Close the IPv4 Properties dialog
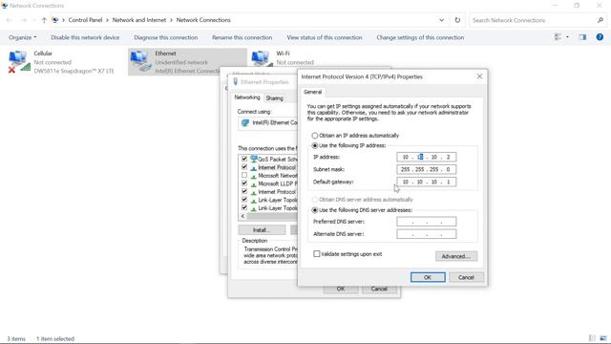Screen dimensions: 611x344 (479, 76)
